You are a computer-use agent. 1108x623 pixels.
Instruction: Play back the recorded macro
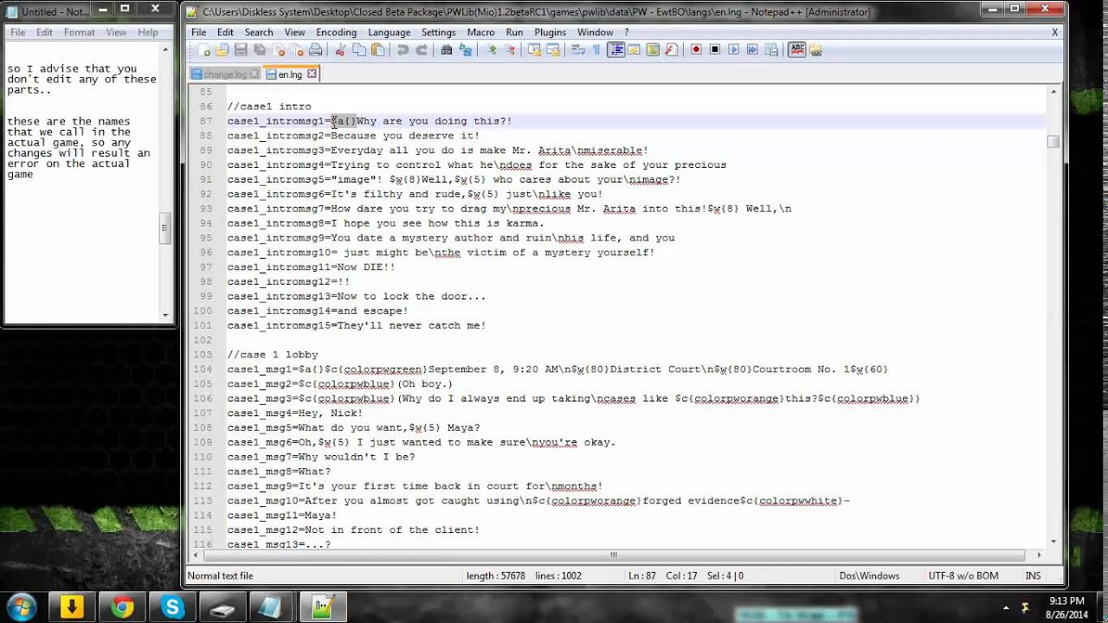(734, 50)
